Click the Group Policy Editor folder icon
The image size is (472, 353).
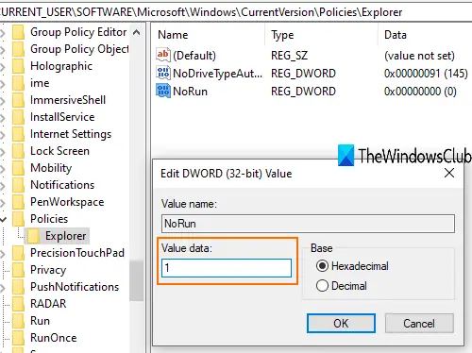click(x=18, y=32)
